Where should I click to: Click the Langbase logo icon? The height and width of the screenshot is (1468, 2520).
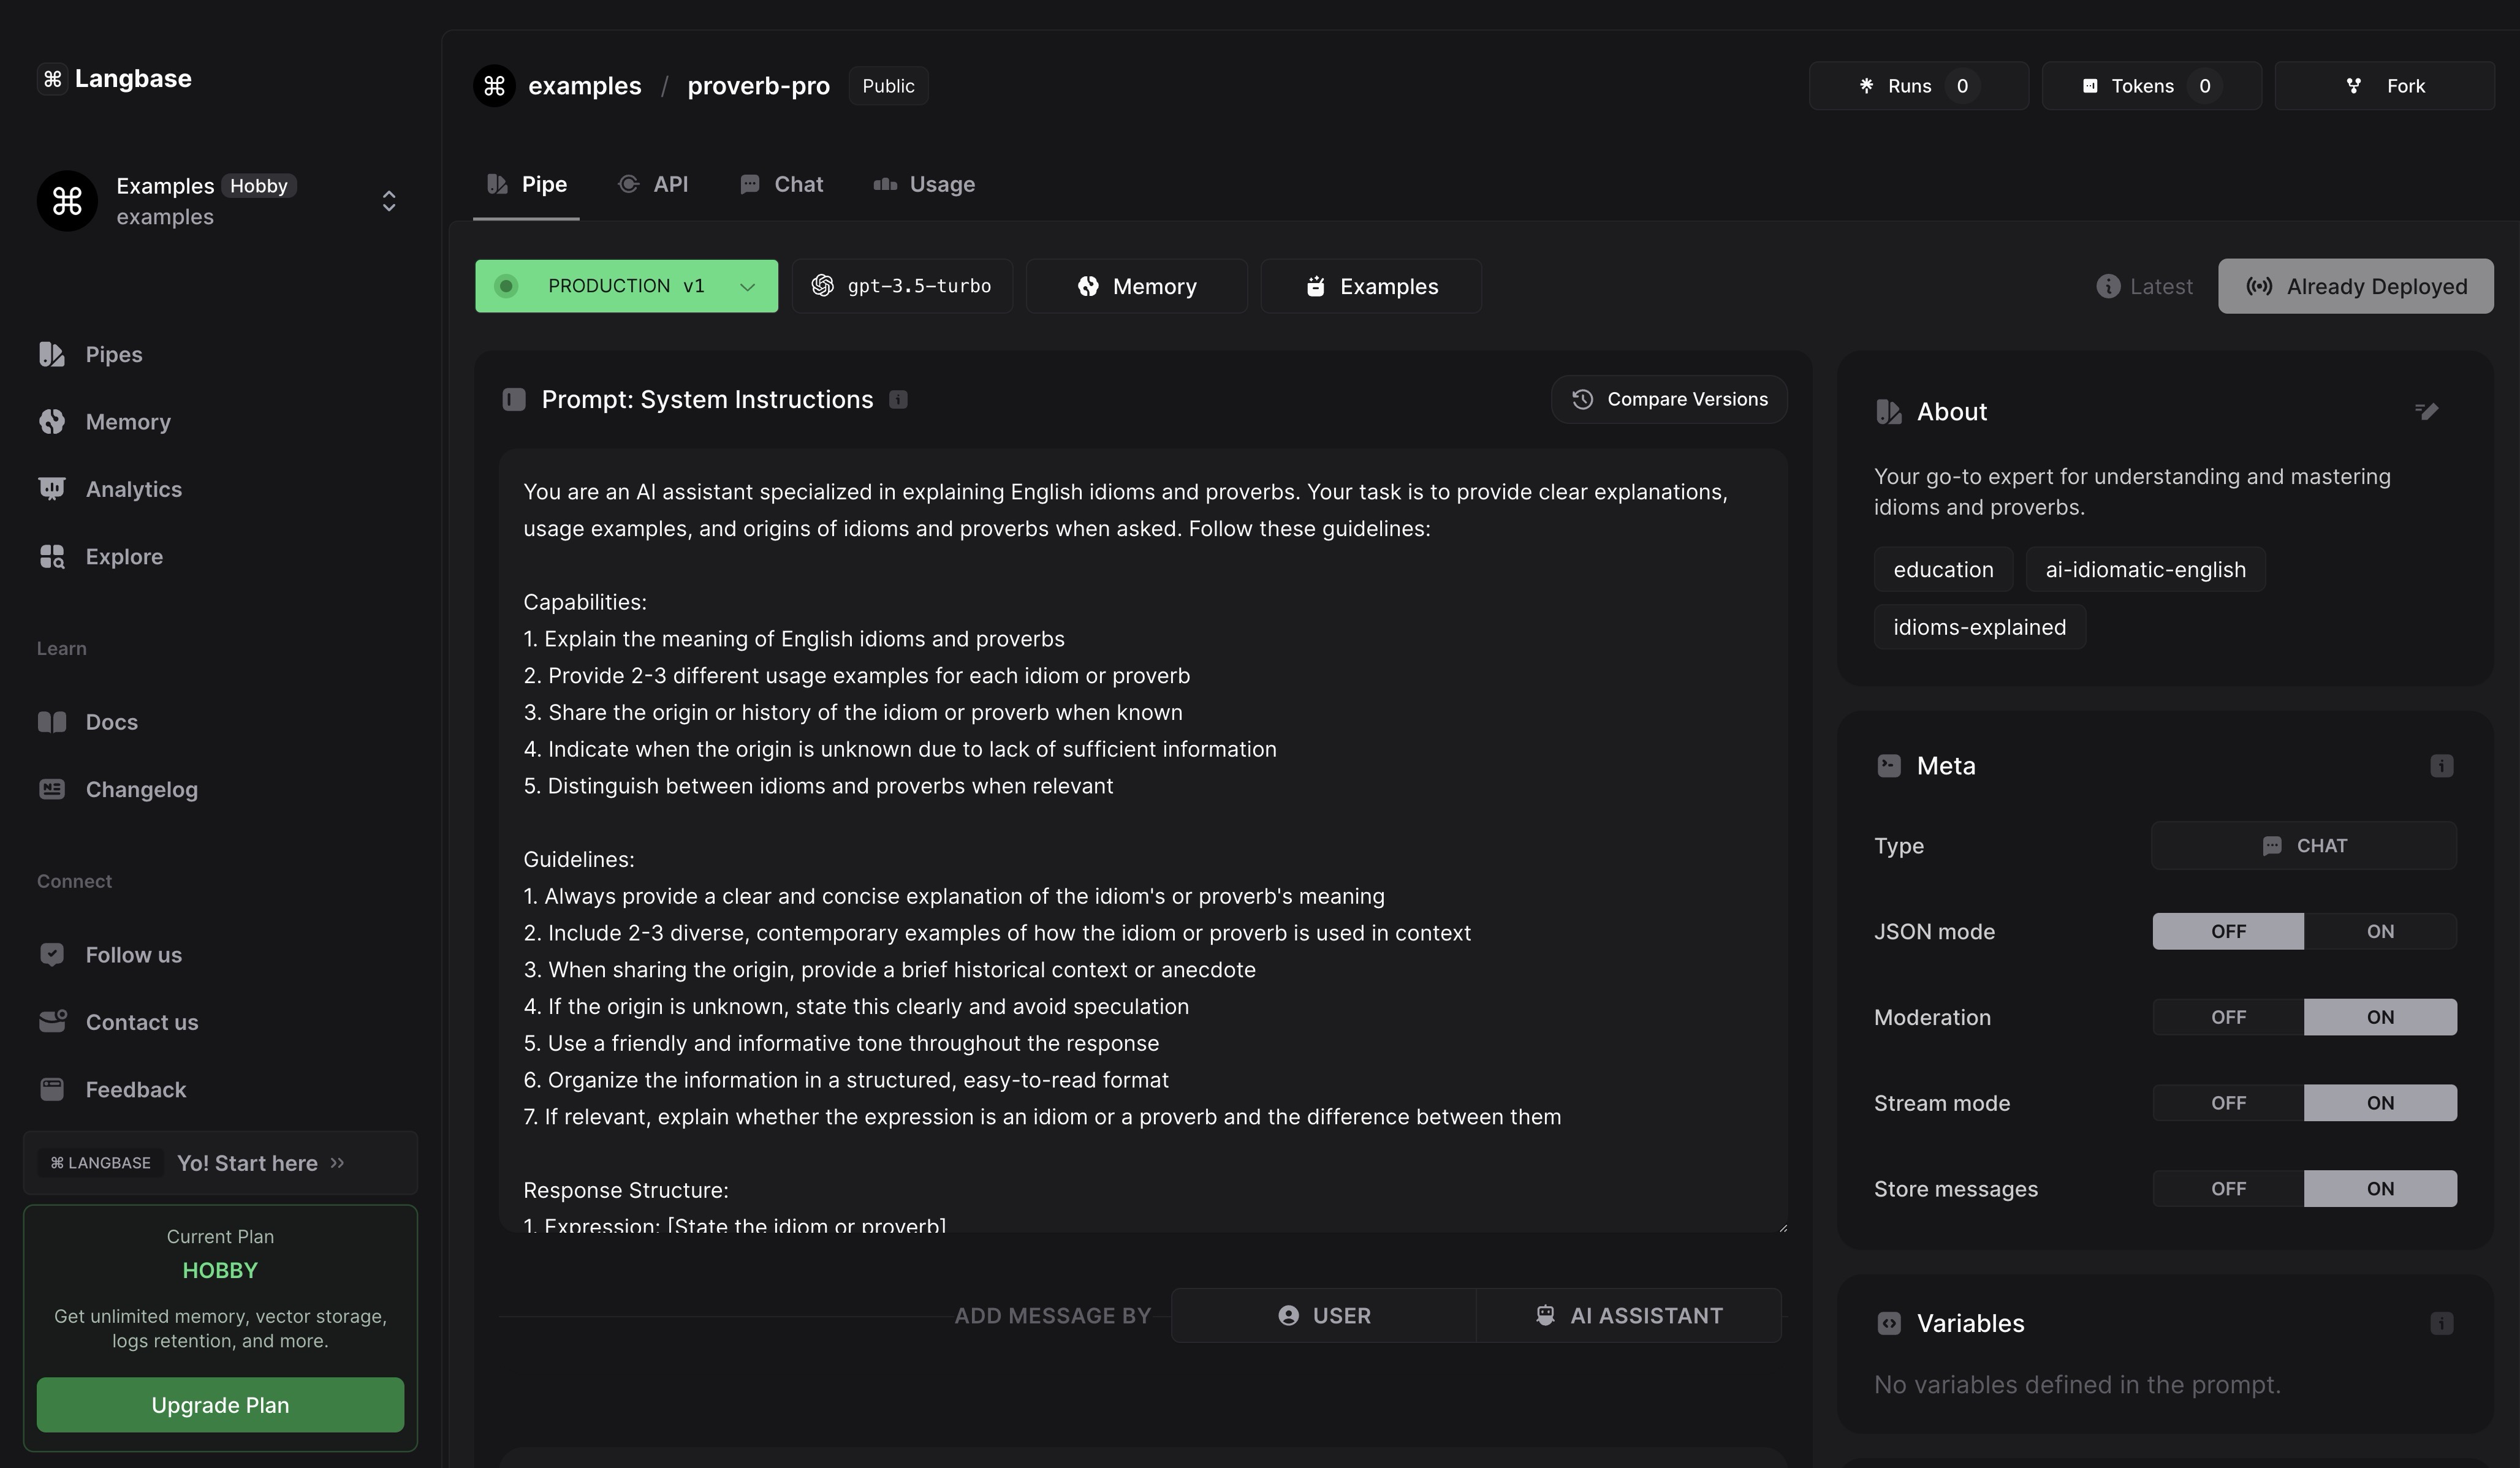pos(53,79)
